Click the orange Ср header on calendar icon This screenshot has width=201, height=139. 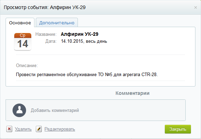pyautogui.click(x=23, y=35)
